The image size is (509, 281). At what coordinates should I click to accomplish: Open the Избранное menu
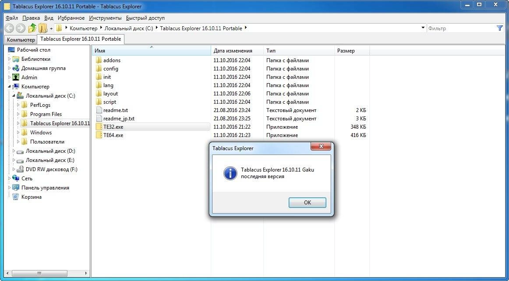tap(71, 18)
